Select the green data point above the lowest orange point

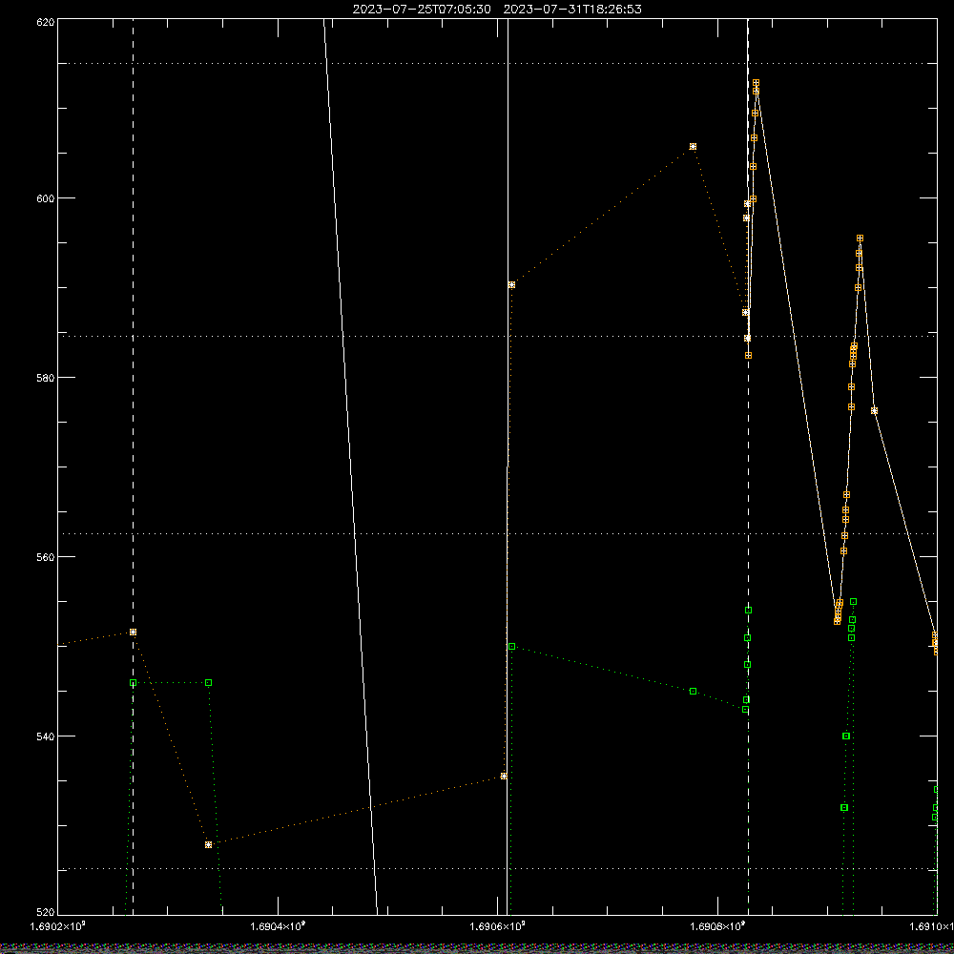209,683
